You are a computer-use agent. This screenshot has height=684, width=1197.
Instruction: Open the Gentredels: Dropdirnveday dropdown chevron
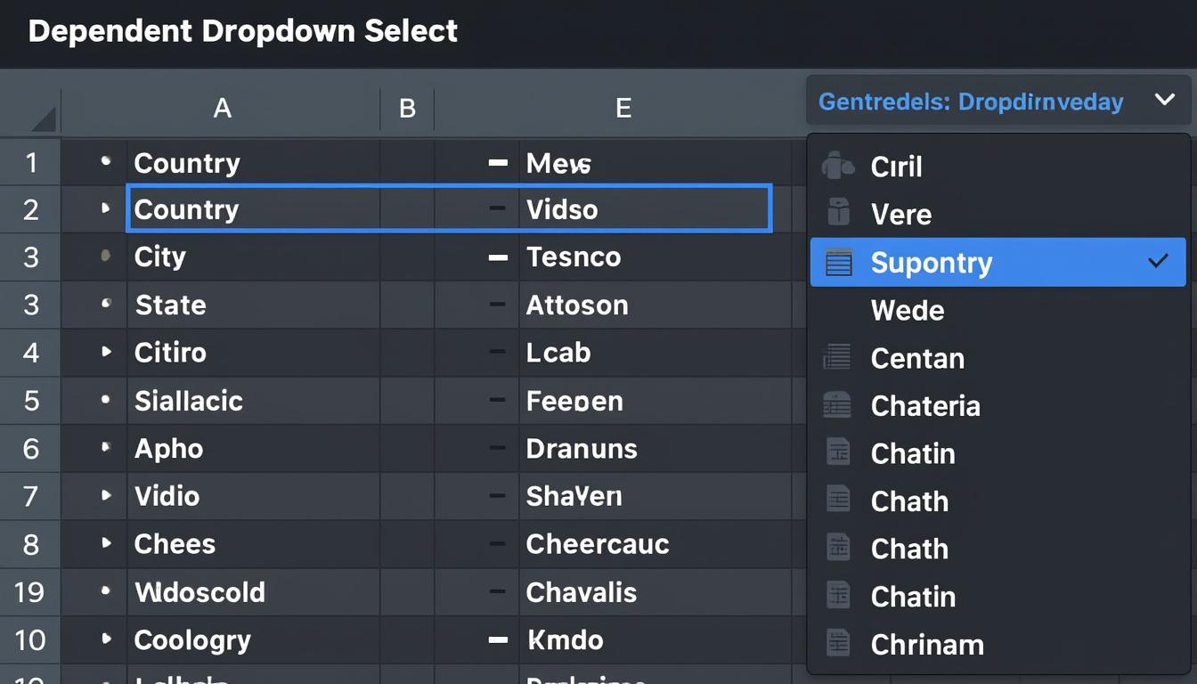(1165, 101)
